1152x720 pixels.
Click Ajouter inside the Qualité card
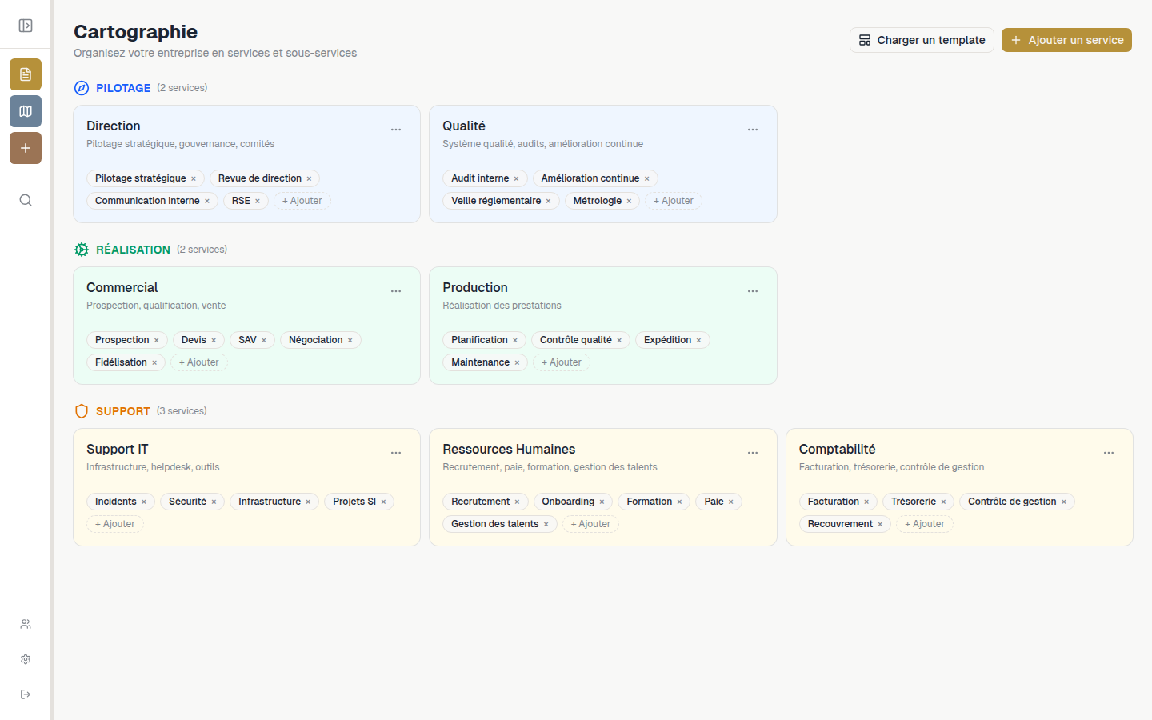(673, 200)
